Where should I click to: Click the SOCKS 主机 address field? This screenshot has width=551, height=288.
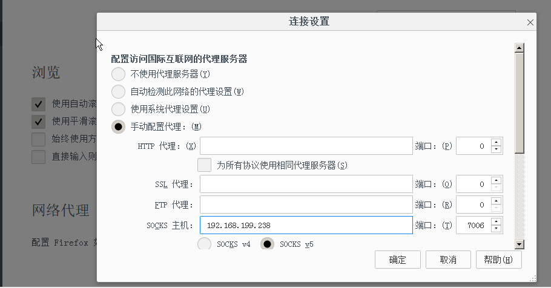306,225
